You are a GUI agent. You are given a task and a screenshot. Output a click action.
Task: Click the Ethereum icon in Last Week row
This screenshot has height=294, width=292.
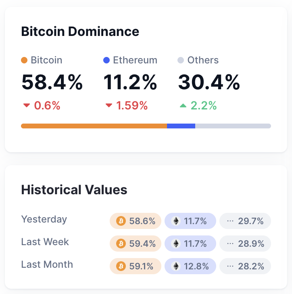pyautogui.click(x=175, y=244)
